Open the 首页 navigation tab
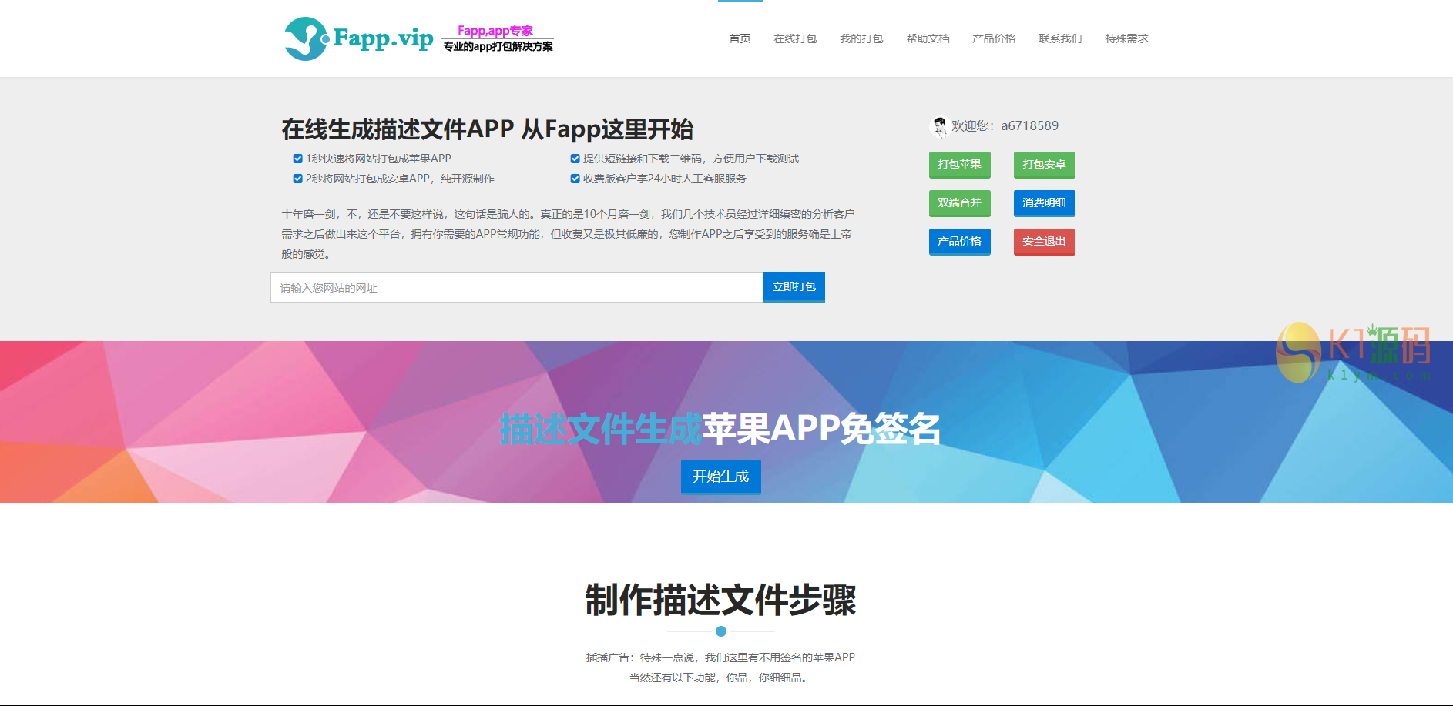Screen dimensions: 1453x706 pyautogui.click(x=740, y=38)
